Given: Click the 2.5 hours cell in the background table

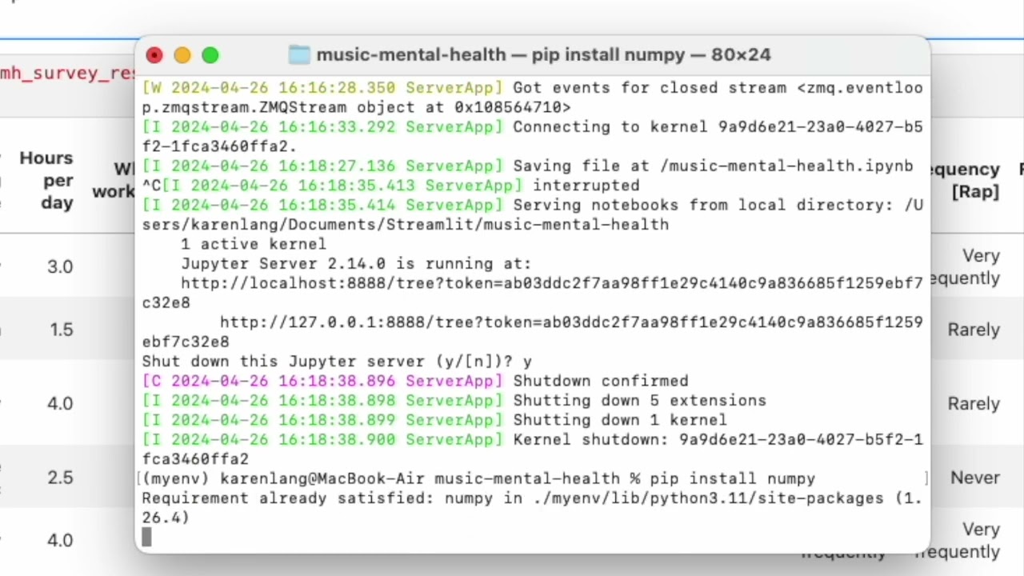Looking at the screenshot, I should coord(60,478).
